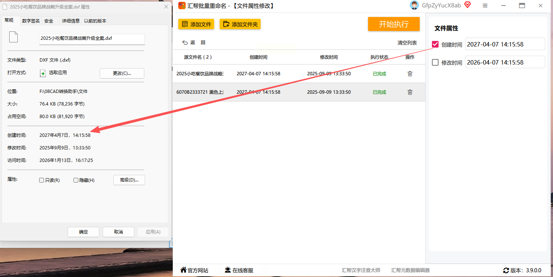Tick the 只读(R) attribute checkbox
The height and width of the screenshot is (277, 553).
click(42, 180)
